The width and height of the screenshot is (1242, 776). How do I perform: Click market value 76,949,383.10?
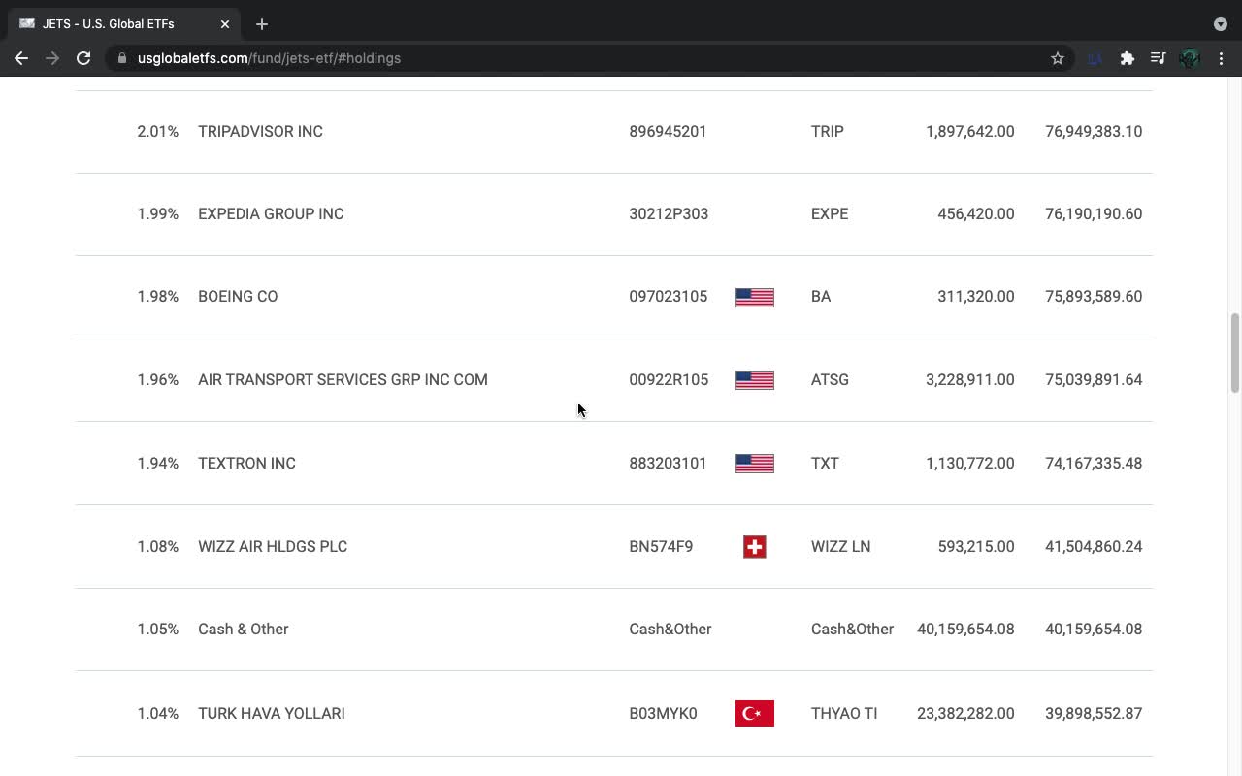click(x=1094, y=131)
